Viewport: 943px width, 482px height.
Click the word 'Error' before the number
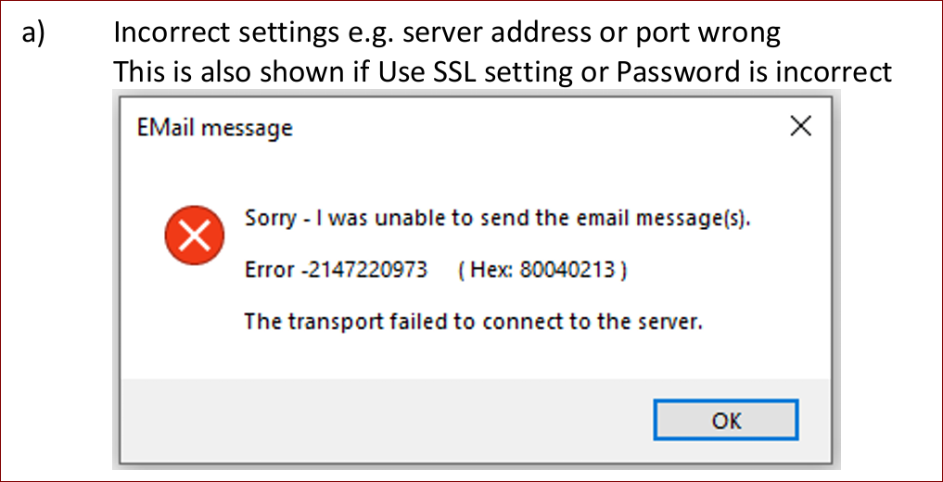point(270,271)
